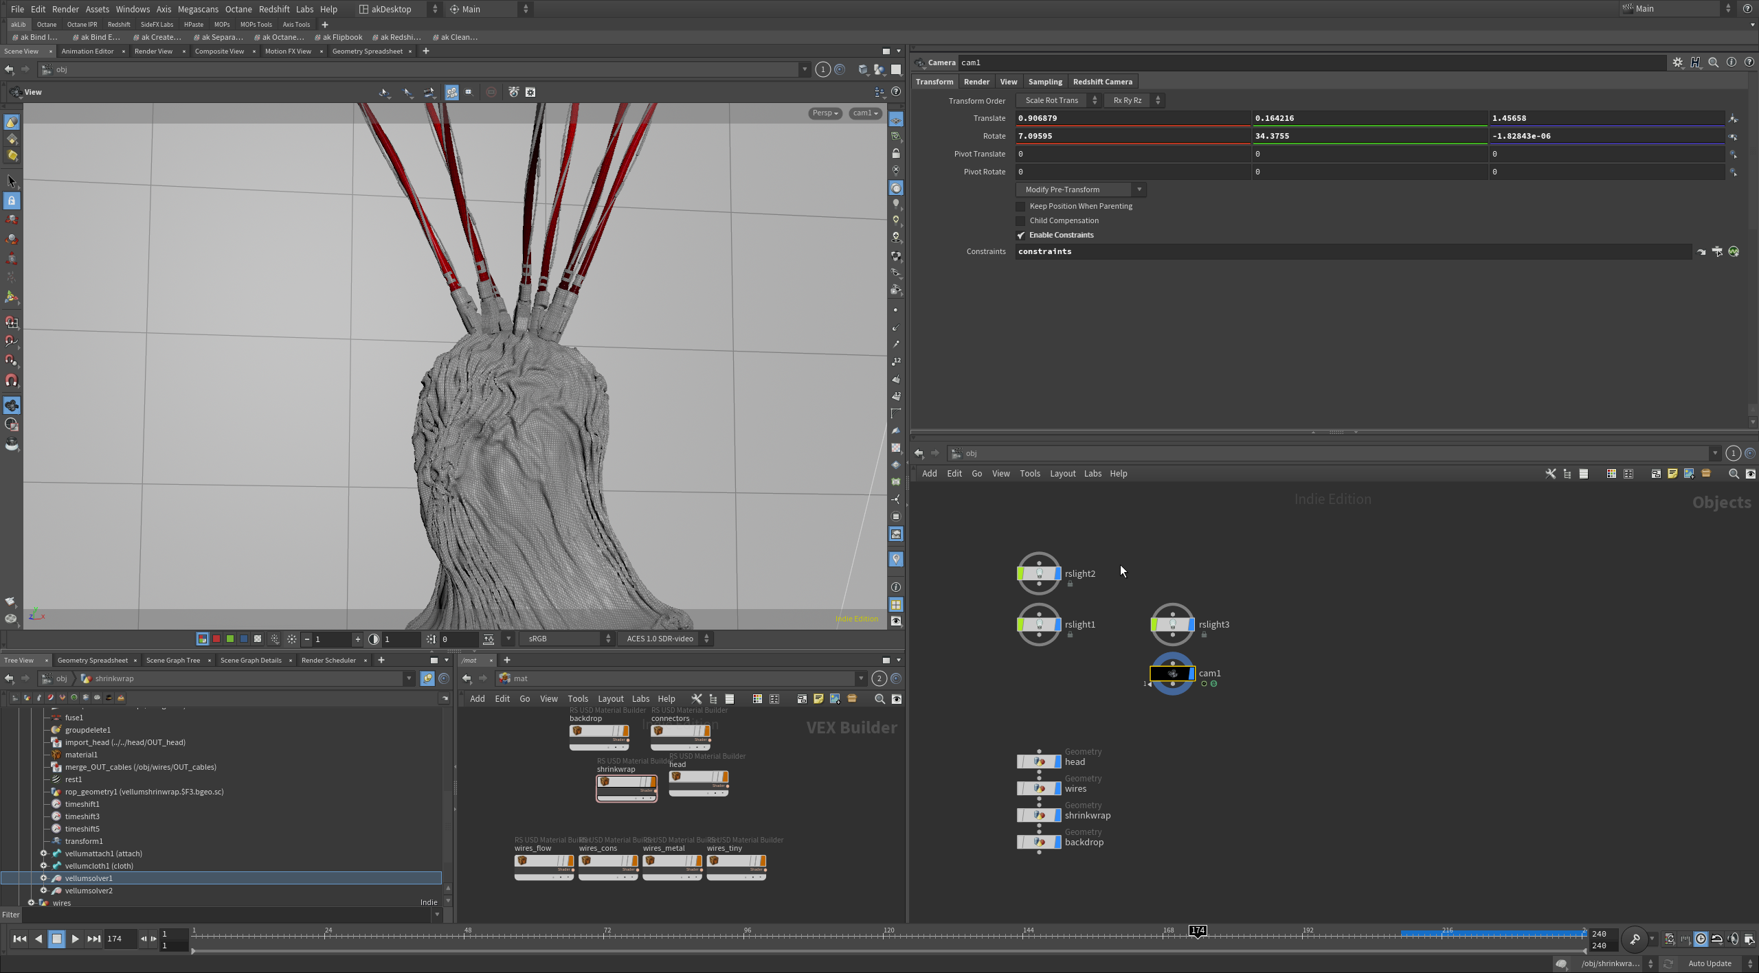Toggle the display flag on wires node
The image size is (1759, 973).
click(x=1057, y=788)
